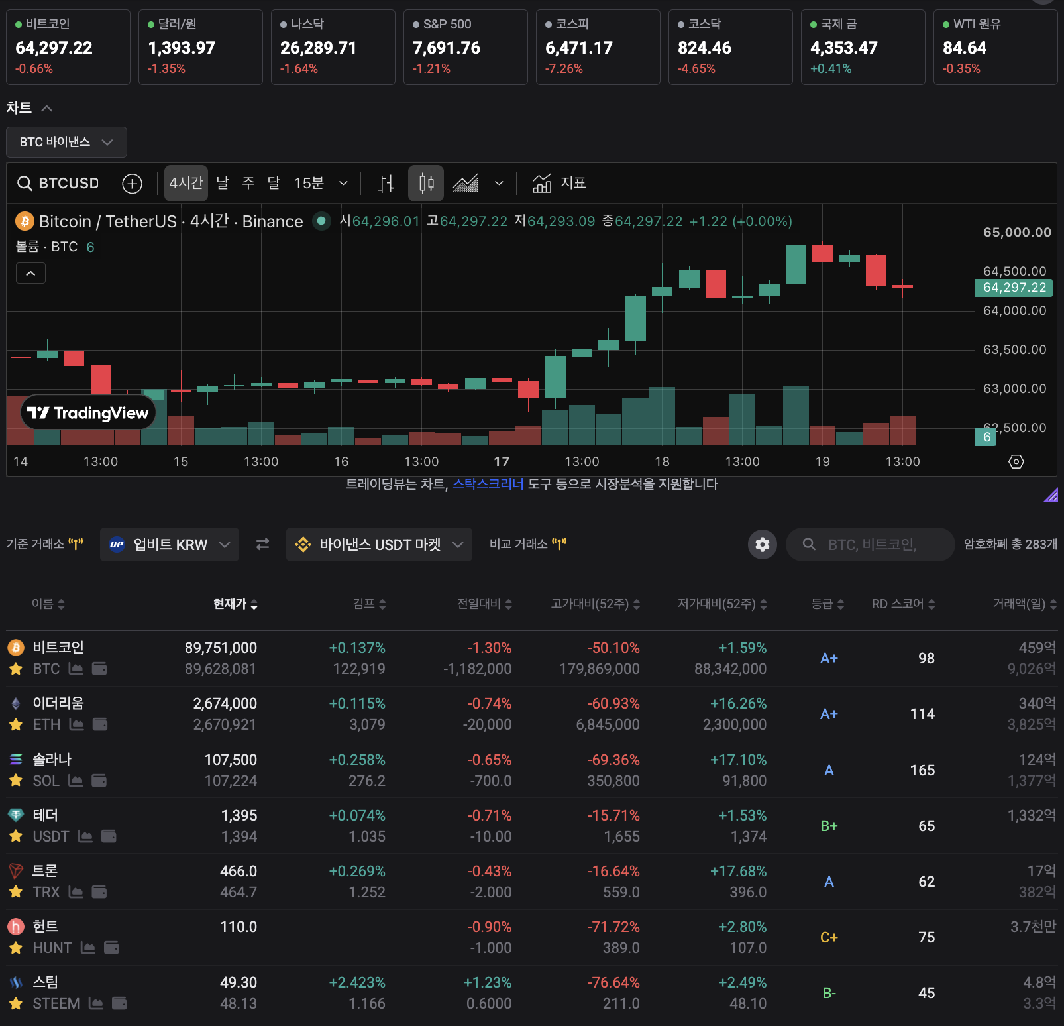1064x1026 pixels.
Task: Click the TradingView logo on the chart
Action: 88,413
